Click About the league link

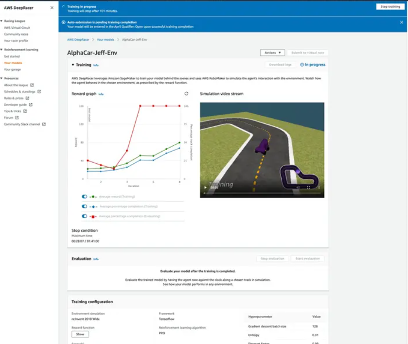point(16,85)
